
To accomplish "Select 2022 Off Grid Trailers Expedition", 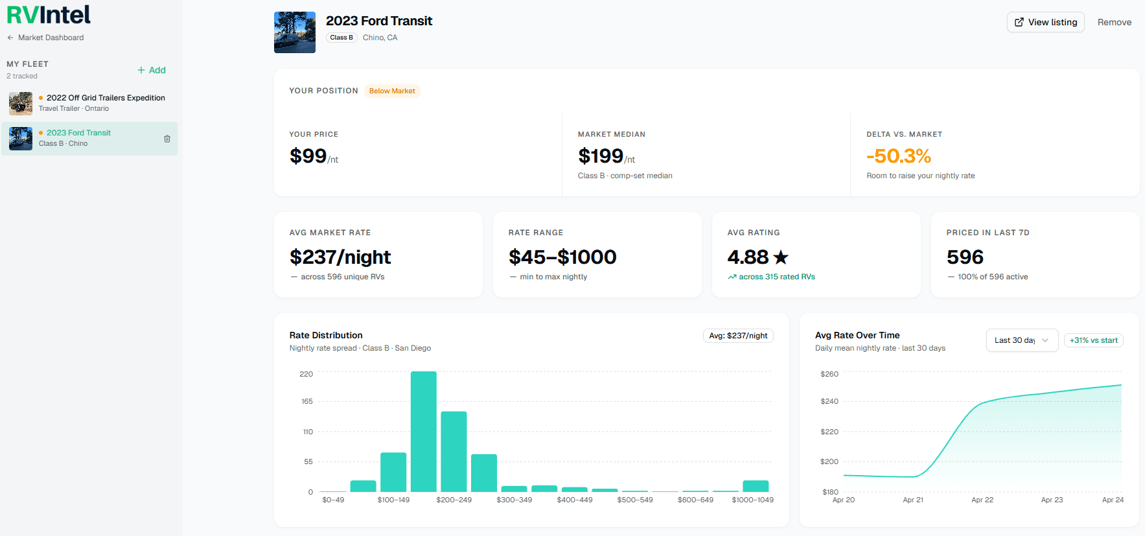I will pyautogui.click(x=89, y=103).
